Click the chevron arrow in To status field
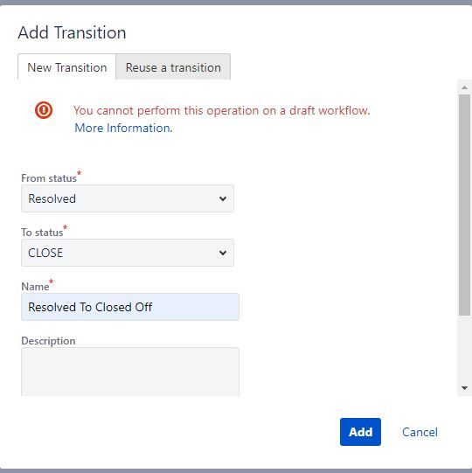The image size is (472, 473). point(223,253)
